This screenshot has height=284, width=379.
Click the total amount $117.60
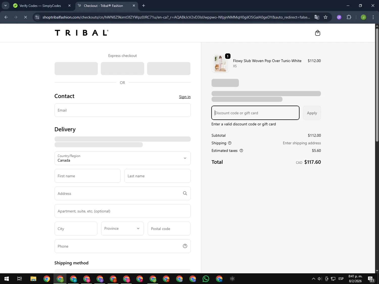pyautogui.click(x=313, y=162)
